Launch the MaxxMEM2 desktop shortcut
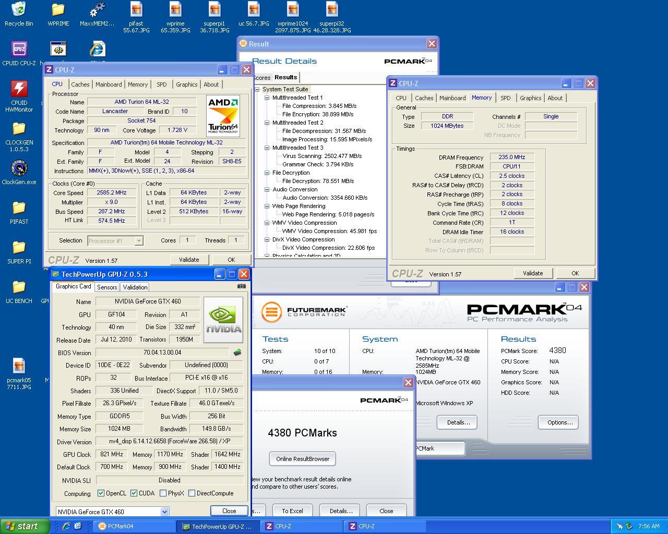Image resolution: width=668 pixels, height=534 pixels. pyautogui.click(x=97, y=14)
